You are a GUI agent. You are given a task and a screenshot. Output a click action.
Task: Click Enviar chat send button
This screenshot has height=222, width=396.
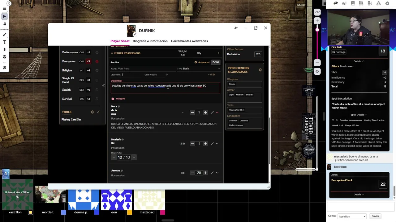point(375,216)
